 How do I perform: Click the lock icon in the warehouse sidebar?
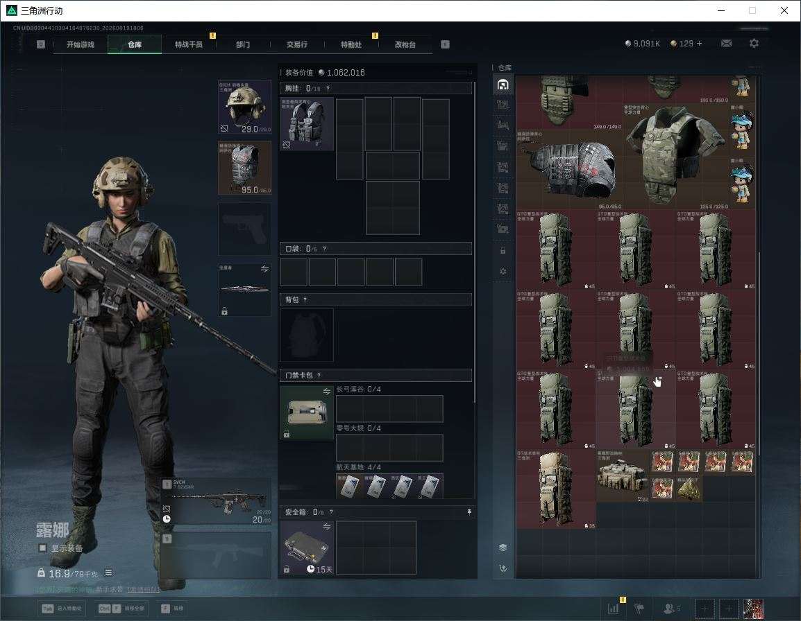pos(503,250)
